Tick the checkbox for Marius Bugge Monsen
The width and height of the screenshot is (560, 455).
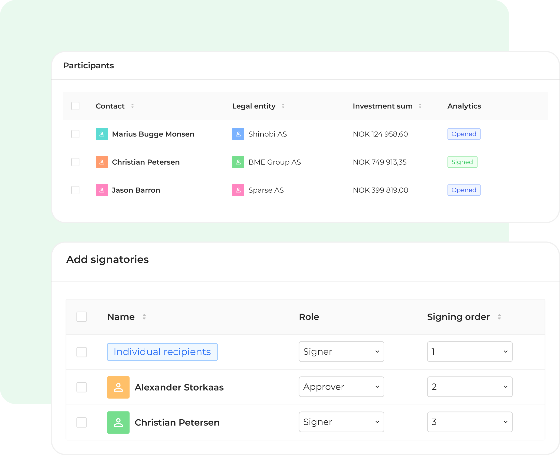(x=75, y=134)
